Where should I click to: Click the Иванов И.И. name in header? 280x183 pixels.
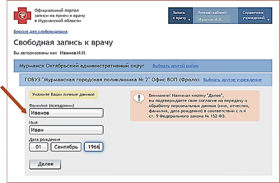(x=210, y=20)
